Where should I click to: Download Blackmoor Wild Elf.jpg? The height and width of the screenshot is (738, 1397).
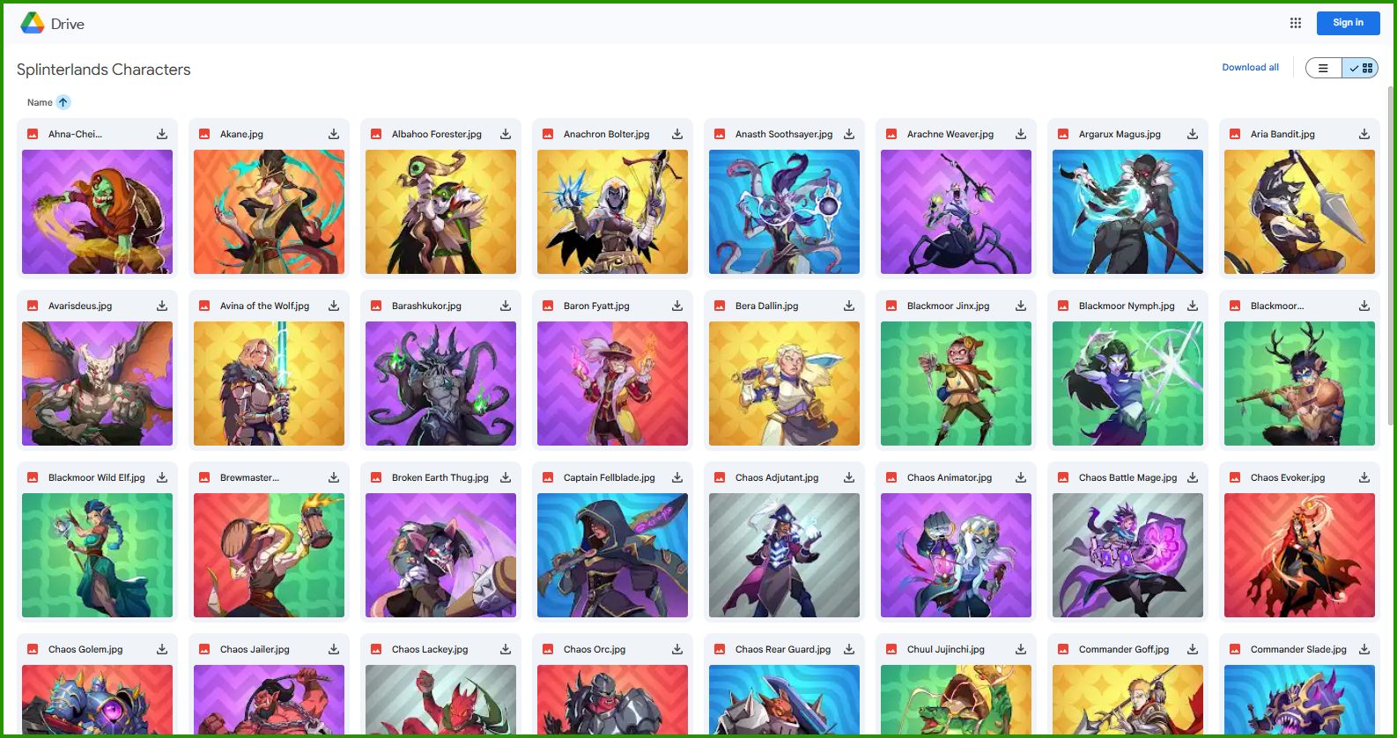(x=162, y=477)
